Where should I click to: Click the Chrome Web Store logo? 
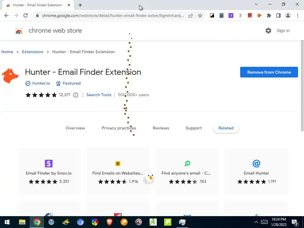(19, 31)
